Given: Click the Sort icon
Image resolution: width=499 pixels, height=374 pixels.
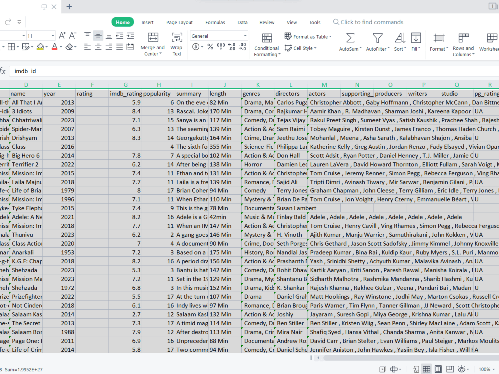Looking at the screenshot, I should (400, 38).
